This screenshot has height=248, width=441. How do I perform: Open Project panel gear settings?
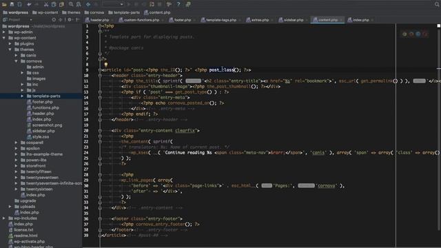[x=70, y=20]
